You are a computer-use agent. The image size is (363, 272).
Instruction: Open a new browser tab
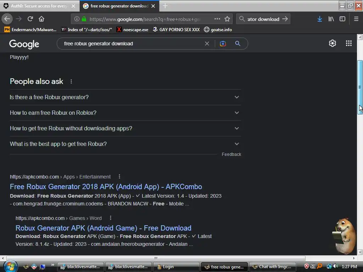tap(165, 6)
